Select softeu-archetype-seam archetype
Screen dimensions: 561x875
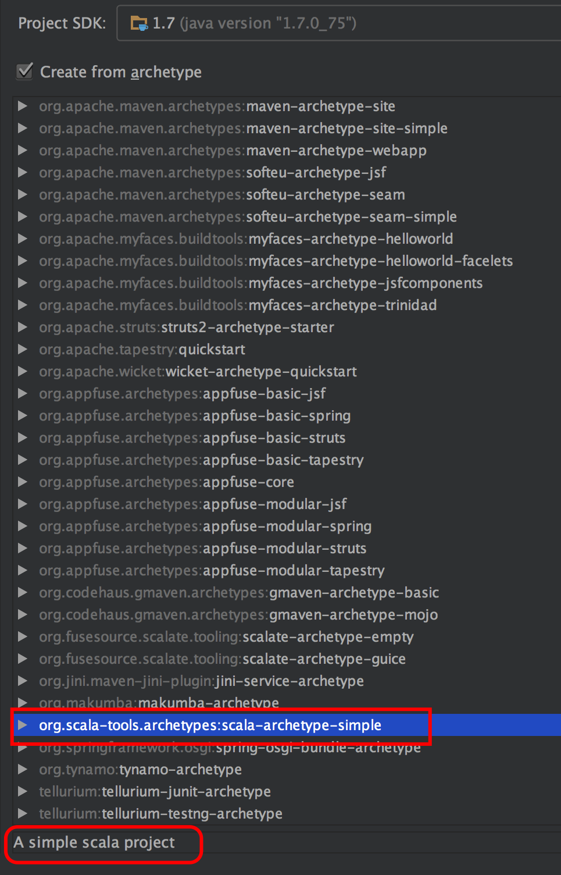[x=222, y=194]
